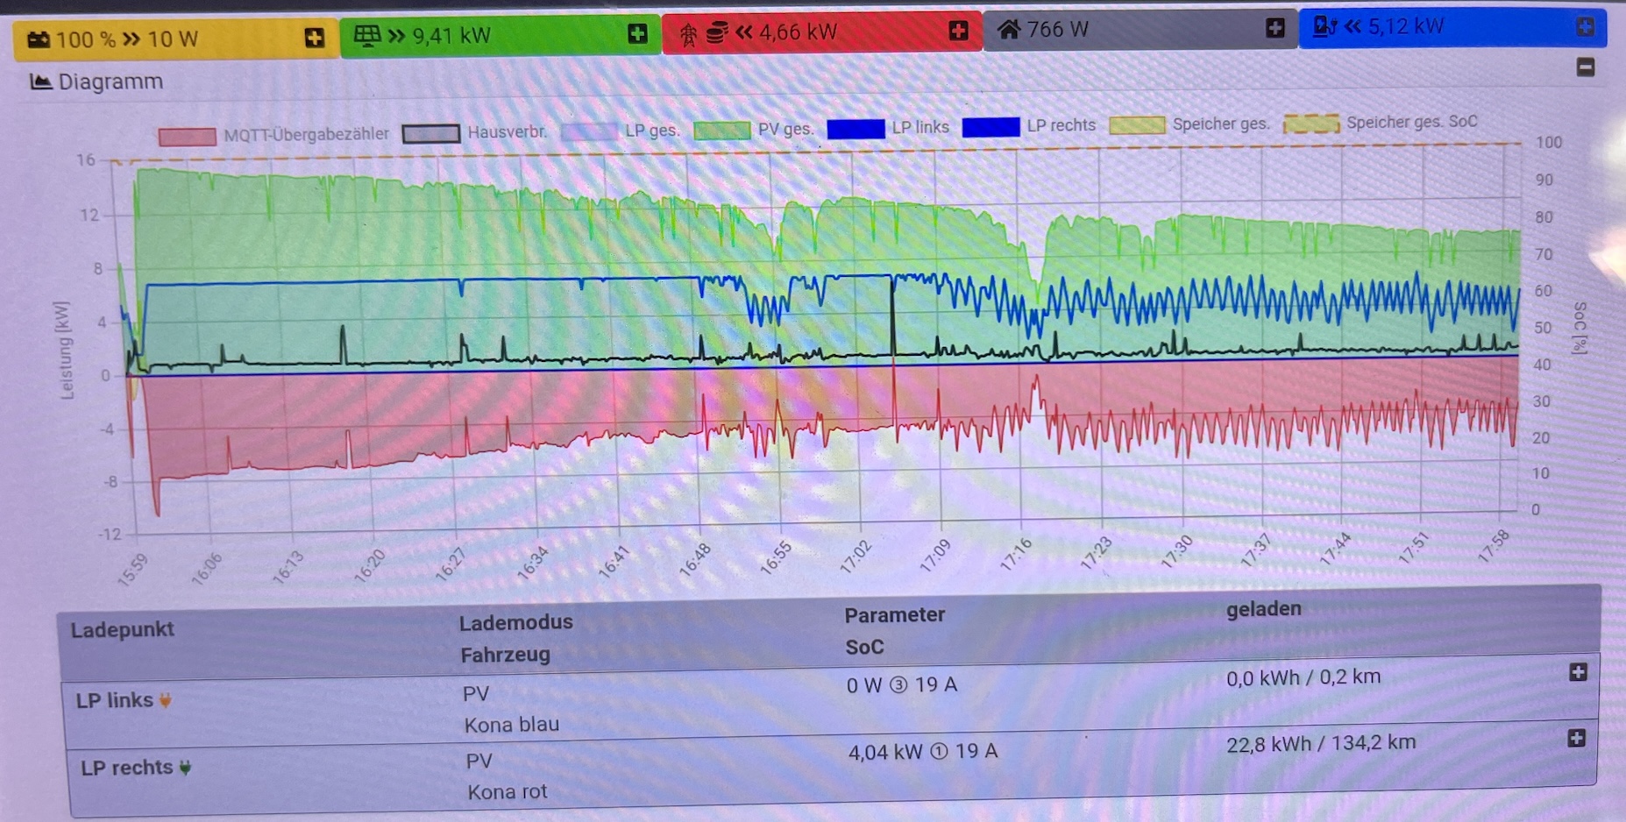Click the chart icon beside Diagramm

pos(40,81)
